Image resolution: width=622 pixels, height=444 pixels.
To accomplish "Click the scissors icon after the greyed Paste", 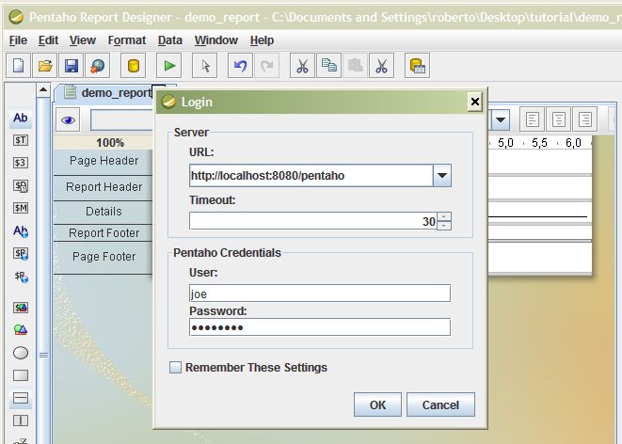I will 382,66.
